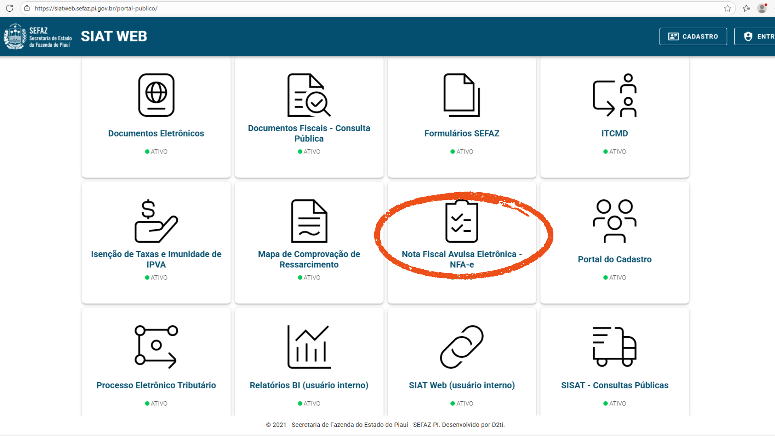Click the browser address bar URL
The image size is (775, 436).
[96, 8]
